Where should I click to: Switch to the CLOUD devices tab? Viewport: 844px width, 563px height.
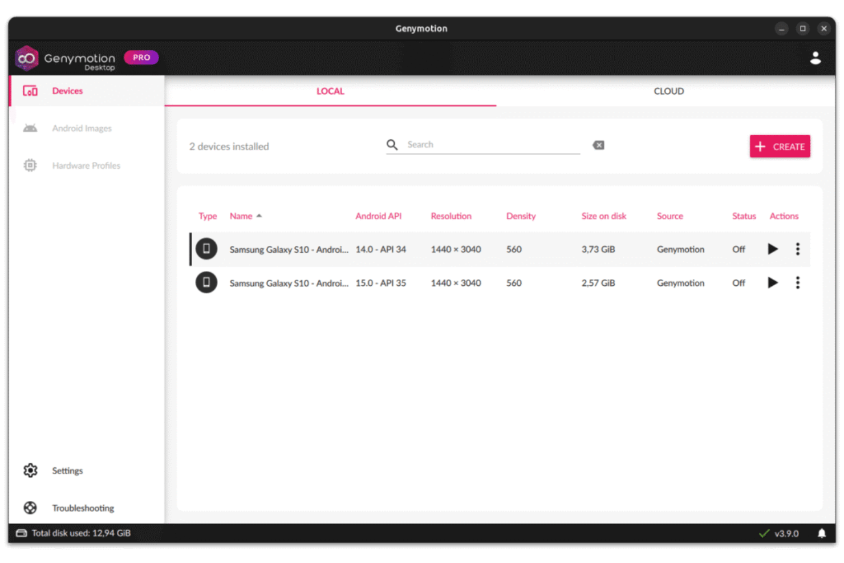pyautogui.click(x=668, y=91)
